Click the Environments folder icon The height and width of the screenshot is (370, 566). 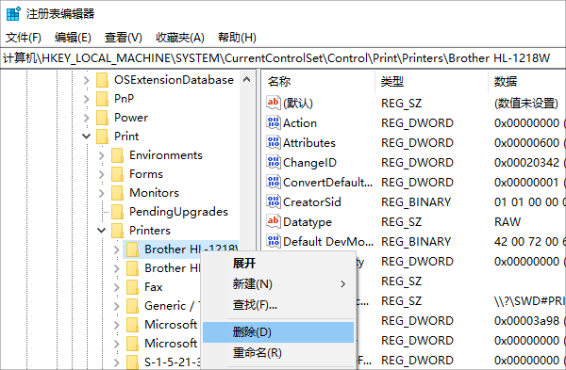click(117, 155)
